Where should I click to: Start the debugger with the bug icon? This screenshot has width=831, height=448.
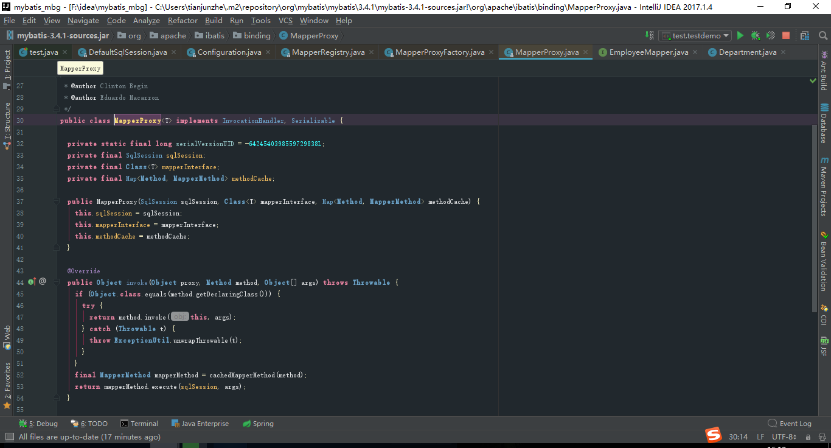(x=754, y=35)
